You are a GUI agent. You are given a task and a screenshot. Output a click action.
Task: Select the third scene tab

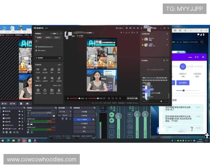coord(57,38)
